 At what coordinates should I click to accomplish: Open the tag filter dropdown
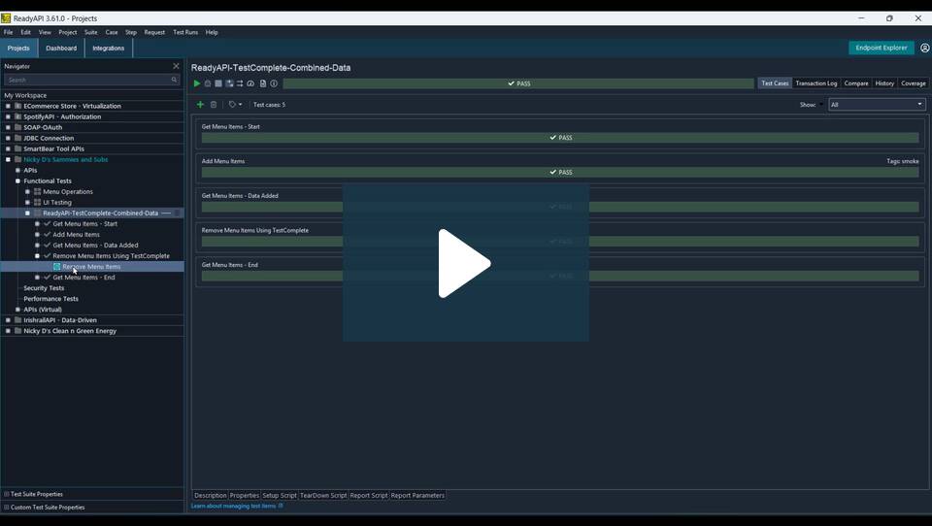point(235,105)
